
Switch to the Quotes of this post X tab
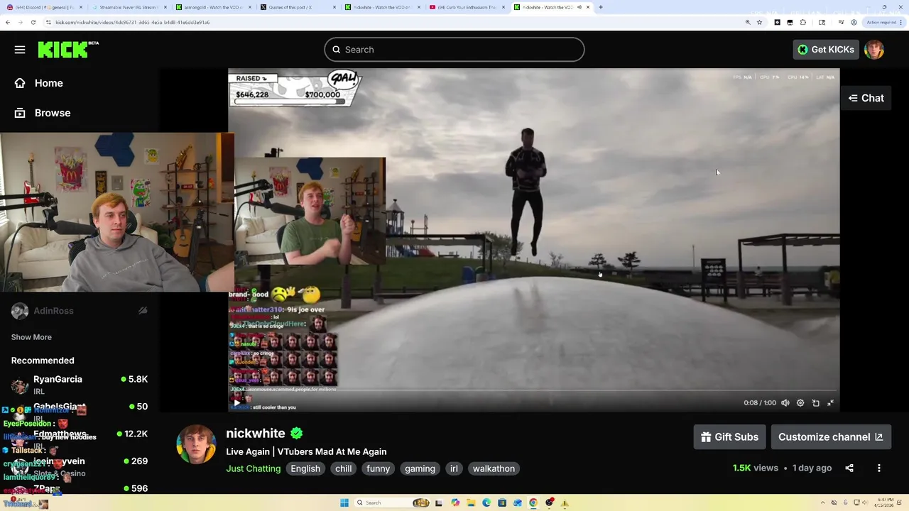[297, 7]
